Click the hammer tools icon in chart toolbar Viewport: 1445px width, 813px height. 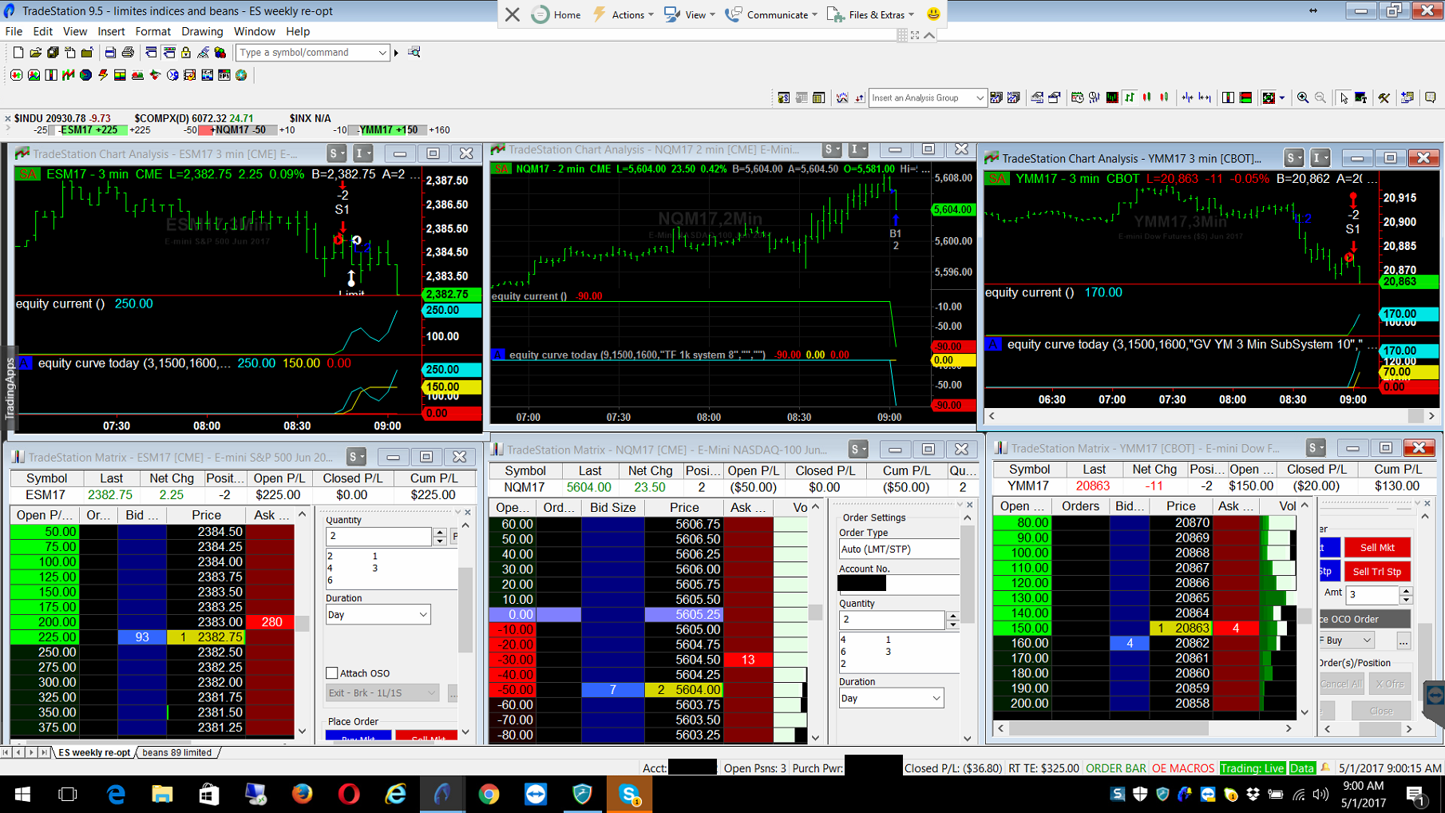click(x=1384, y=97)
